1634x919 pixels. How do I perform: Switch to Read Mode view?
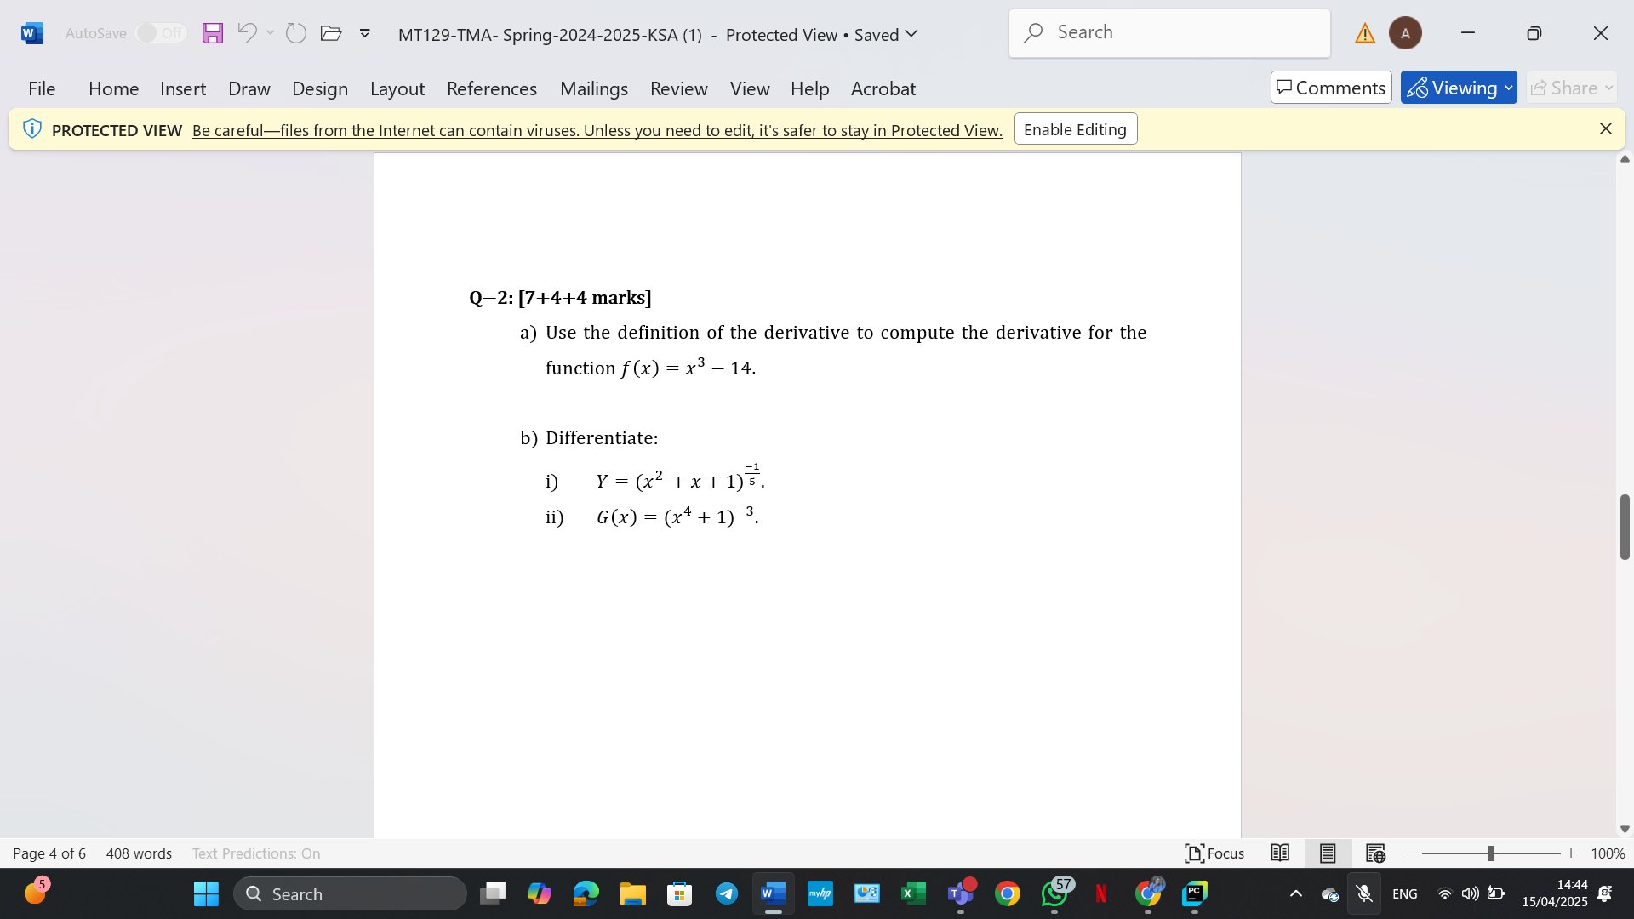point(1280,853)
